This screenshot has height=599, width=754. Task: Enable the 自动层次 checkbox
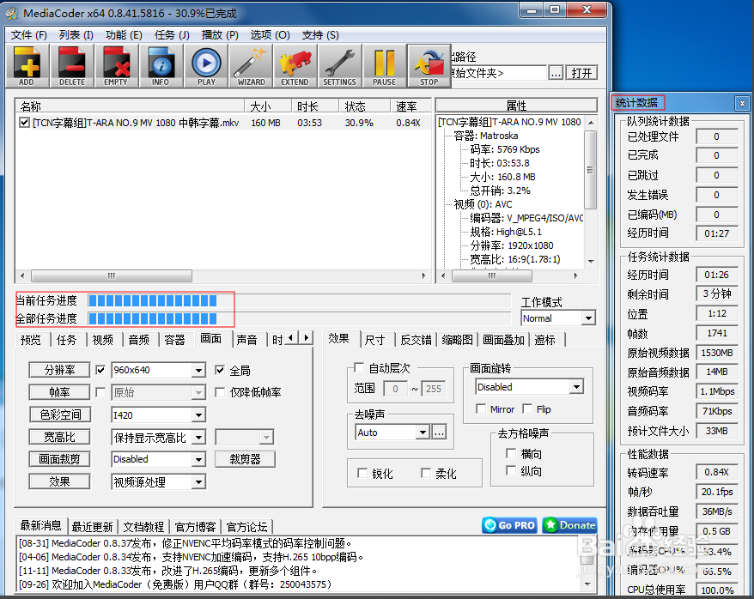[x=360, y=368]
